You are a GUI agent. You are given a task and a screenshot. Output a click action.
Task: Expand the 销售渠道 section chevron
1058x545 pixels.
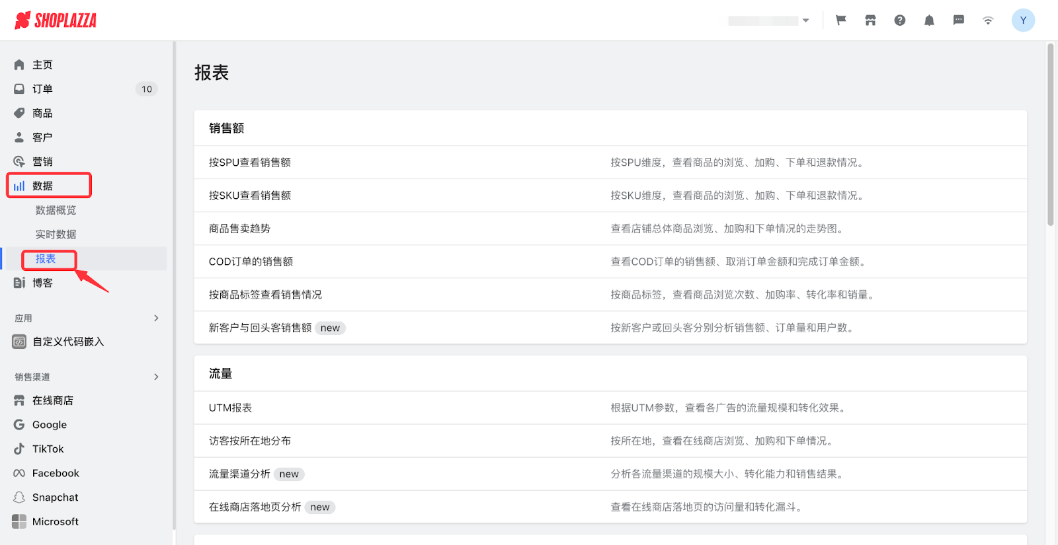pyautogui.click(x=156, y=377)
